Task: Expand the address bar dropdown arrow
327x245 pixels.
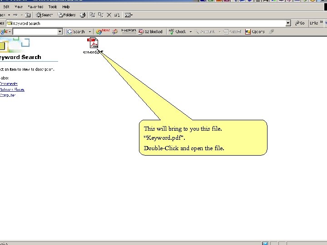Action: point(288,23)
